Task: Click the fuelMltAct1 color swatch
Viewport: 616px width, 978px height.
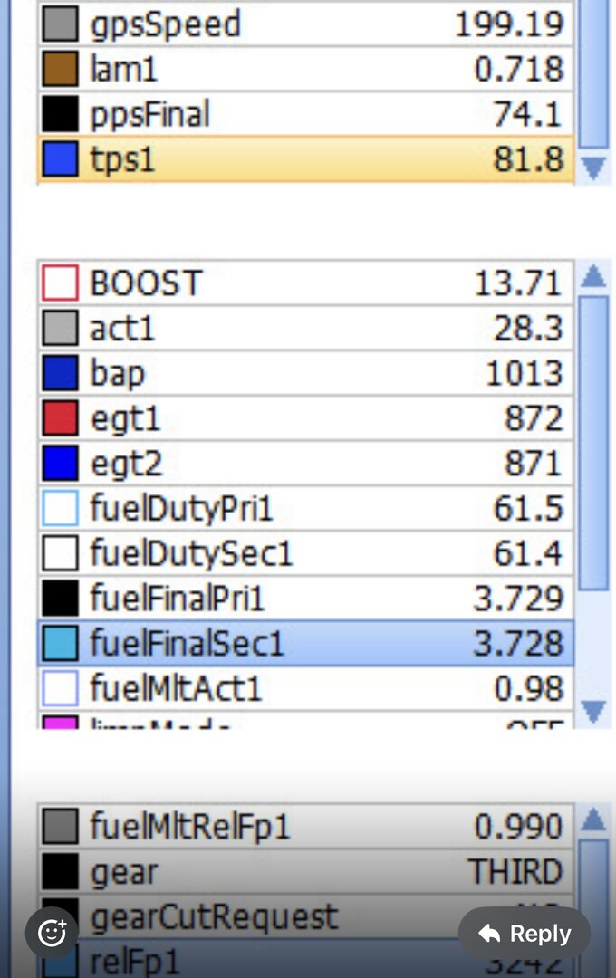Action: pyautogui.click(x=61, y=688)
